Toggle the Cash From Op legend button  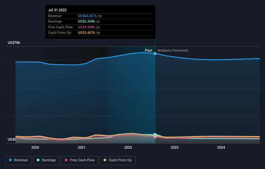pyautogui.click(x=117, y=160)
